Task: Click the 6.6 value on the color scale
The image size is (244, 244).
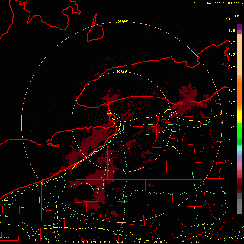Action: click(232, 79)
